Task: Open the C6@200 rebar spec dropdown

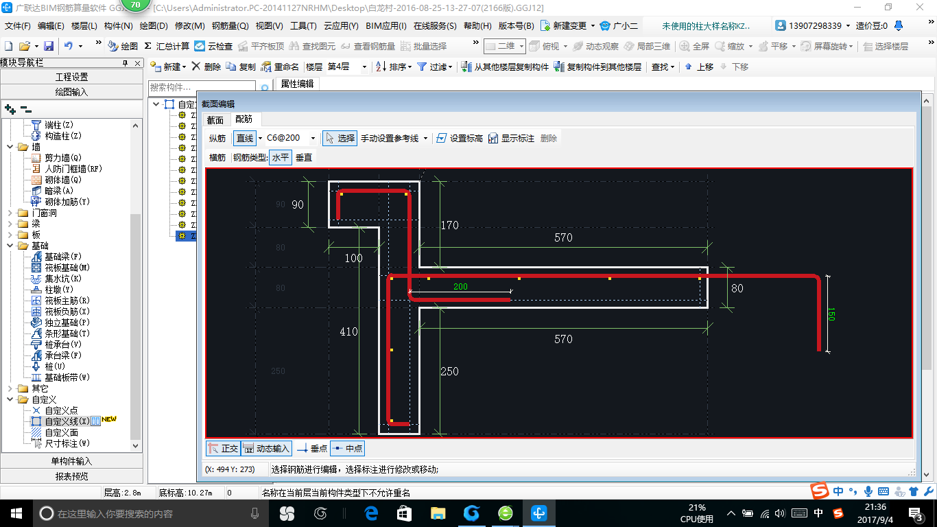Action: (x=313, y=138)
